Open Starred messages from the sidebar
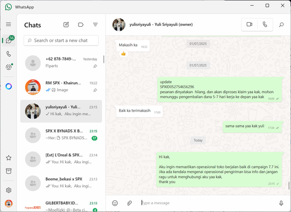The image size is (291, 212). pos(9,158)
